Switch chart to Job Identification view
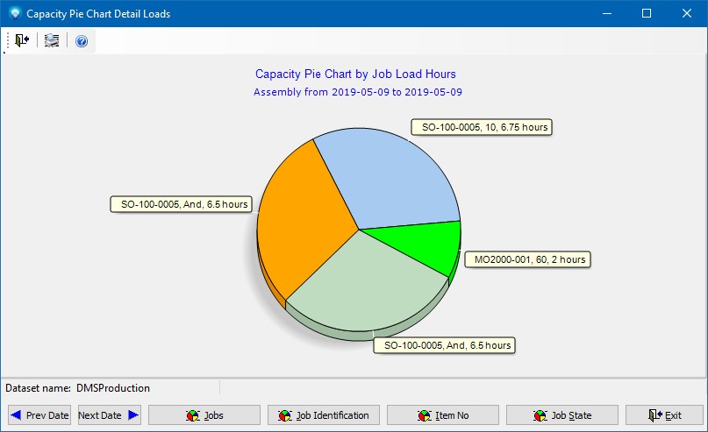 coord(324,415)
